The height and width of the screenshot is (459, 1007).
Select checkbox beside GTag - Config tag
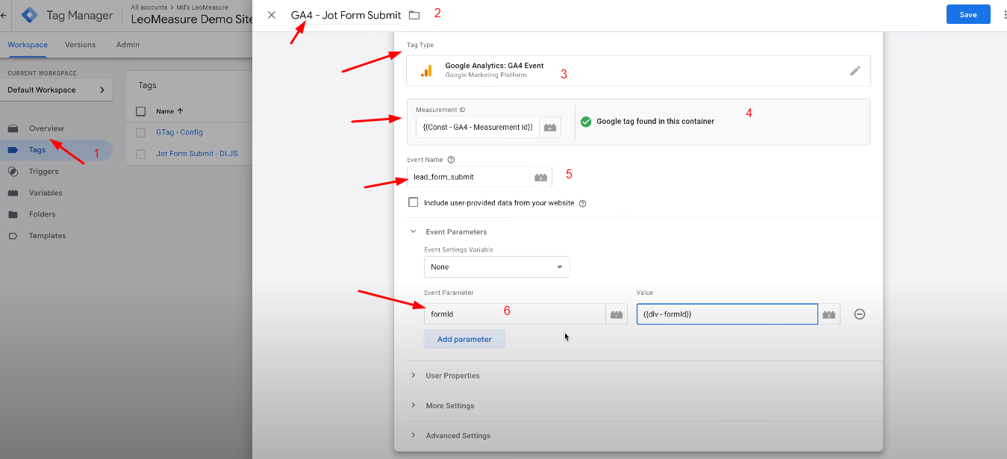point(141,132)
